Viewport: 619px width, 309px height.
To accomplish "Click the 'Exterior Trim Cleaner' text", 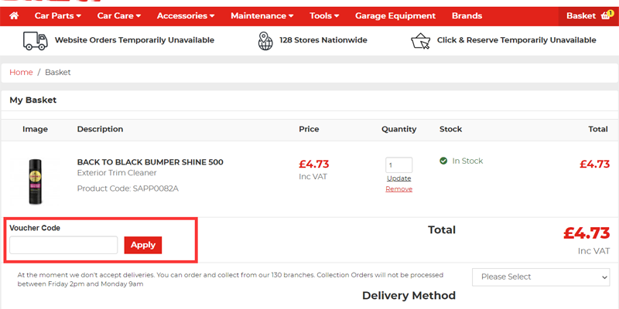I will [x=117, y=173].
